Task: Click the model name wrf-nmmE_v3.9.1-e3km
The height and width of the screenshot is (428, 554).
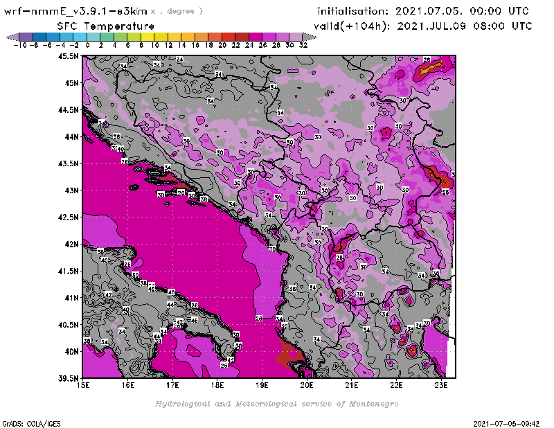Action: point(75,11)
